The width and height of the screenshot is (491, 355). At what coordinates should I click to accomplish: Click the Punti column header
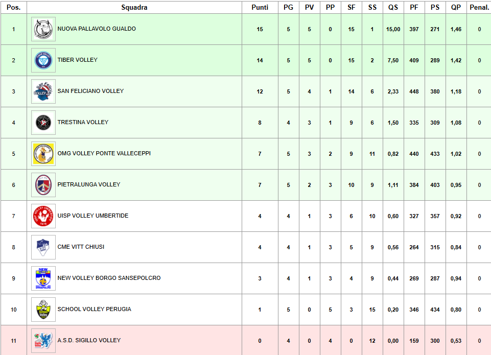click(260, 7)
